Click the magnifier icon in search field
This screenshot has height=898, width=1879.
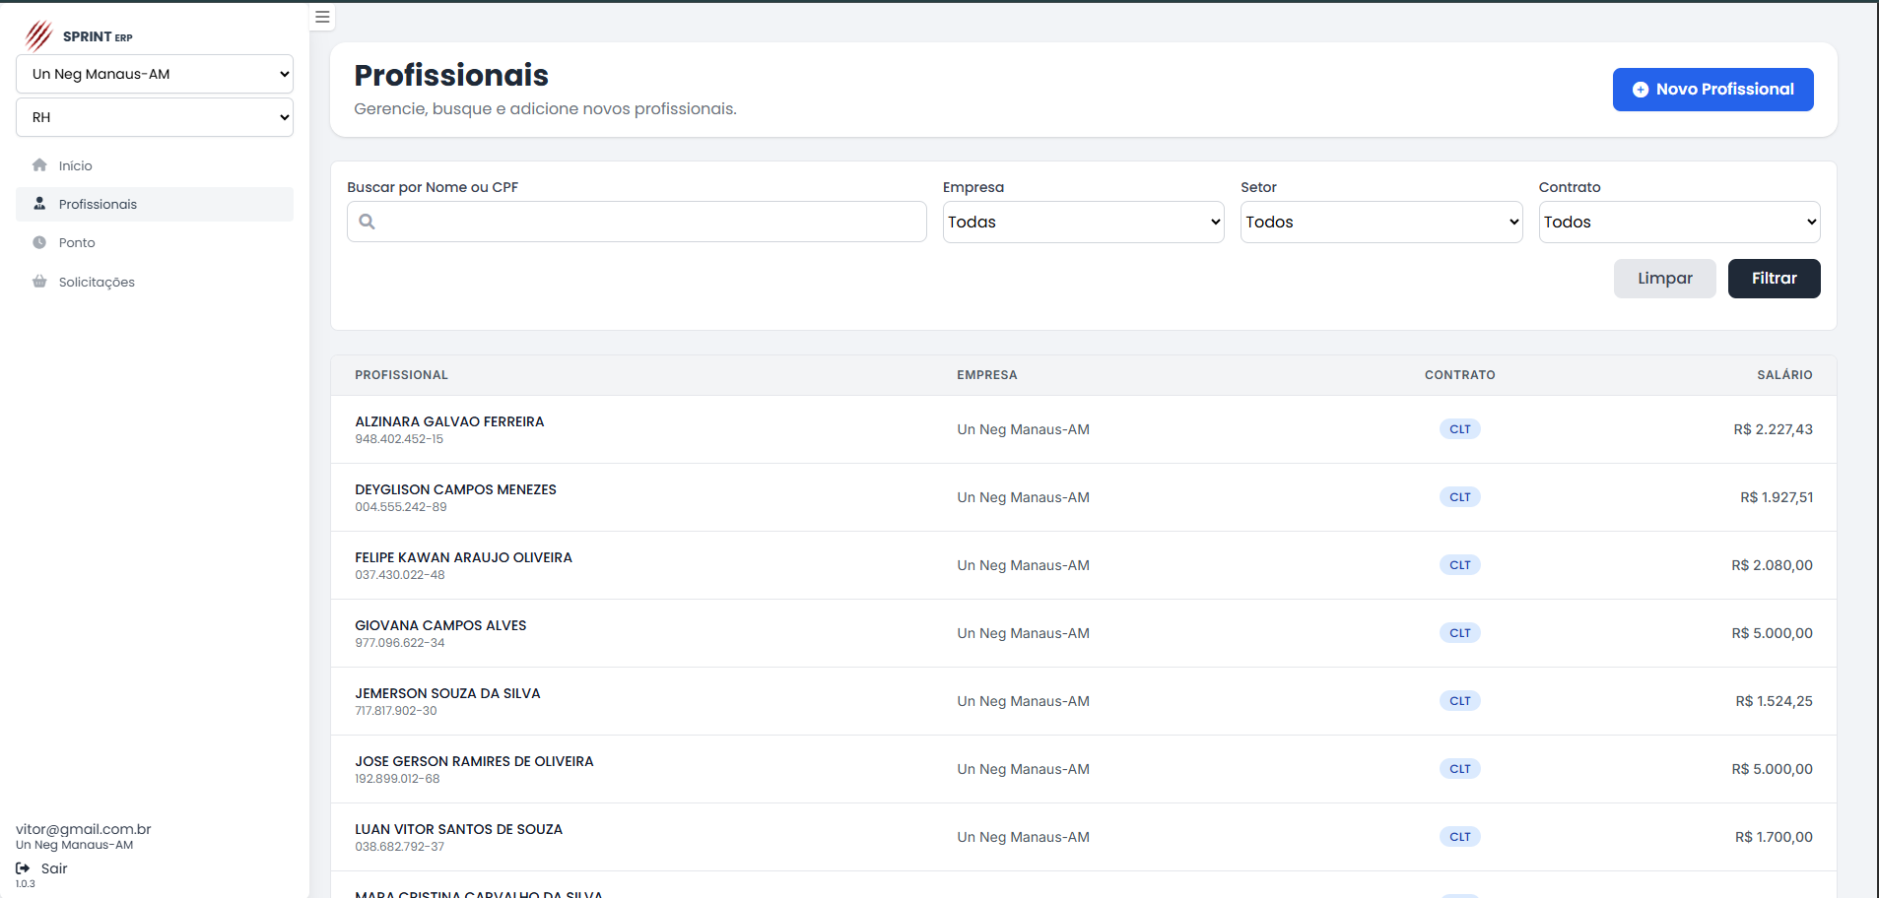coord(367,222)
